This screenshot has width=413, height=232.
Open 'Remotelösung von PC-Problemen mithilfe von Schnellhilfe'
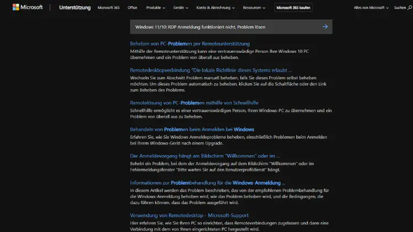pos(194,103)
